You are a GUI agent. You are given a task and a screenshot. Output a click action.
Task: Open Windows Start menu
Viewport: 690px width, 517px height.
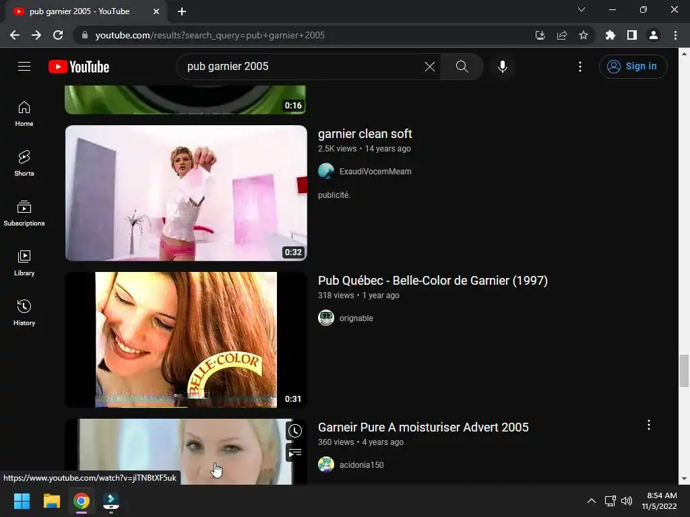point(22,501)
